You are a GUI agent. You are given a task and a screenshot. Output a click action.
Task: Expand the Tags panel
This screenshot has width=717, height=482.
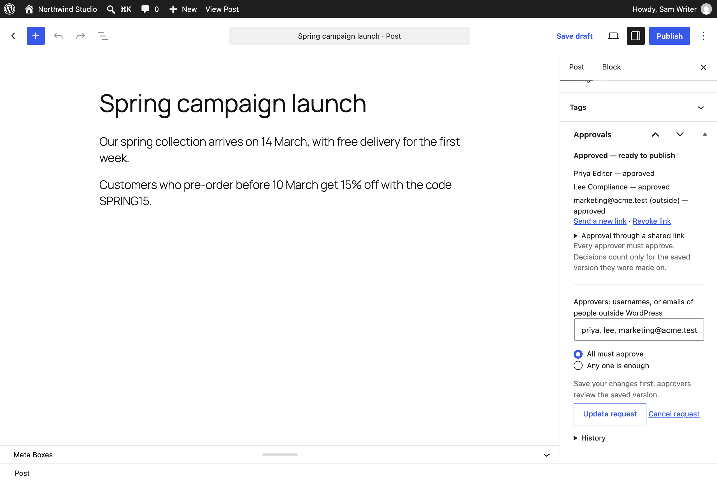click(638, 107)
